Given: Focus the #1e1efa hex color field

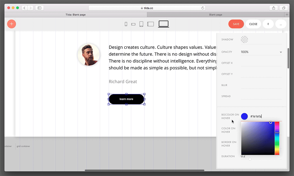Looking at the screenshot, I should [x=266, y=116].
